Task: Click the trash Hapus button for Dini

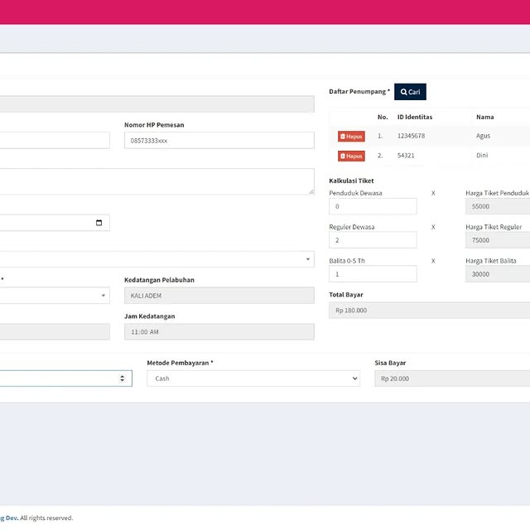Action: point(351,156)
